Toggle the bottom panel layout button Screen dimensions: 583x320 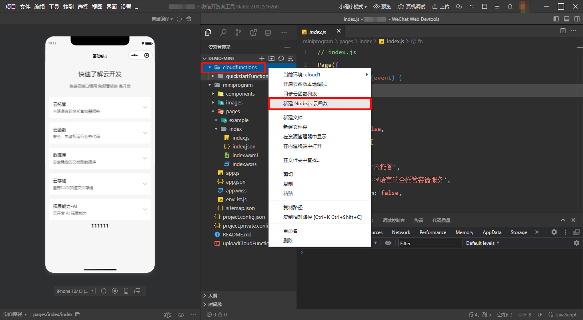(567, 19)
